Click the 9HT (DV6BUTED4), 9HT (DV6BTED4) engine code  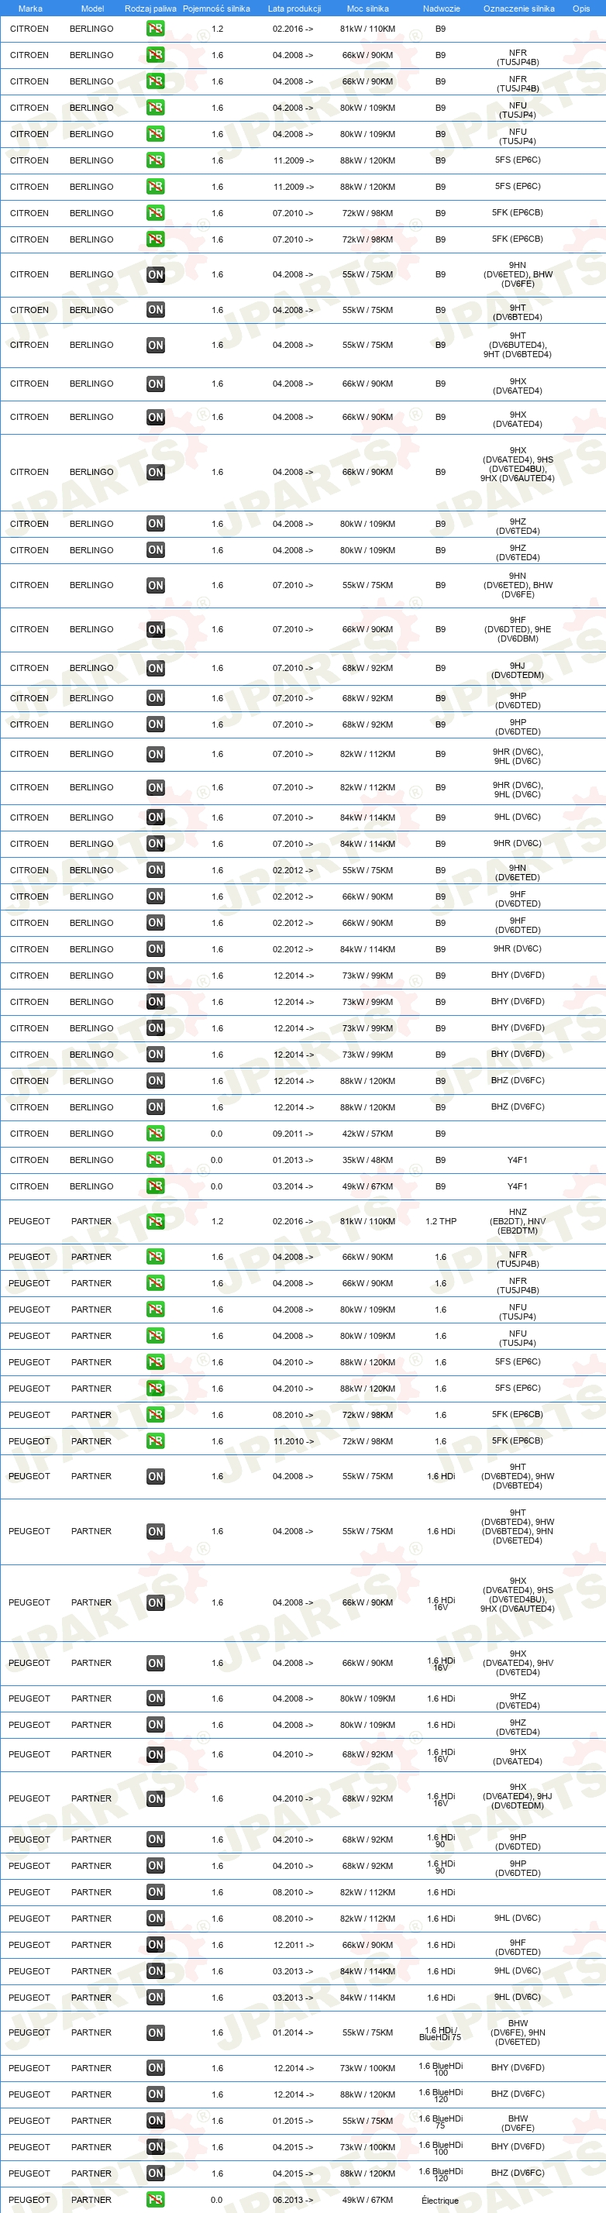[x=518, y=346]
